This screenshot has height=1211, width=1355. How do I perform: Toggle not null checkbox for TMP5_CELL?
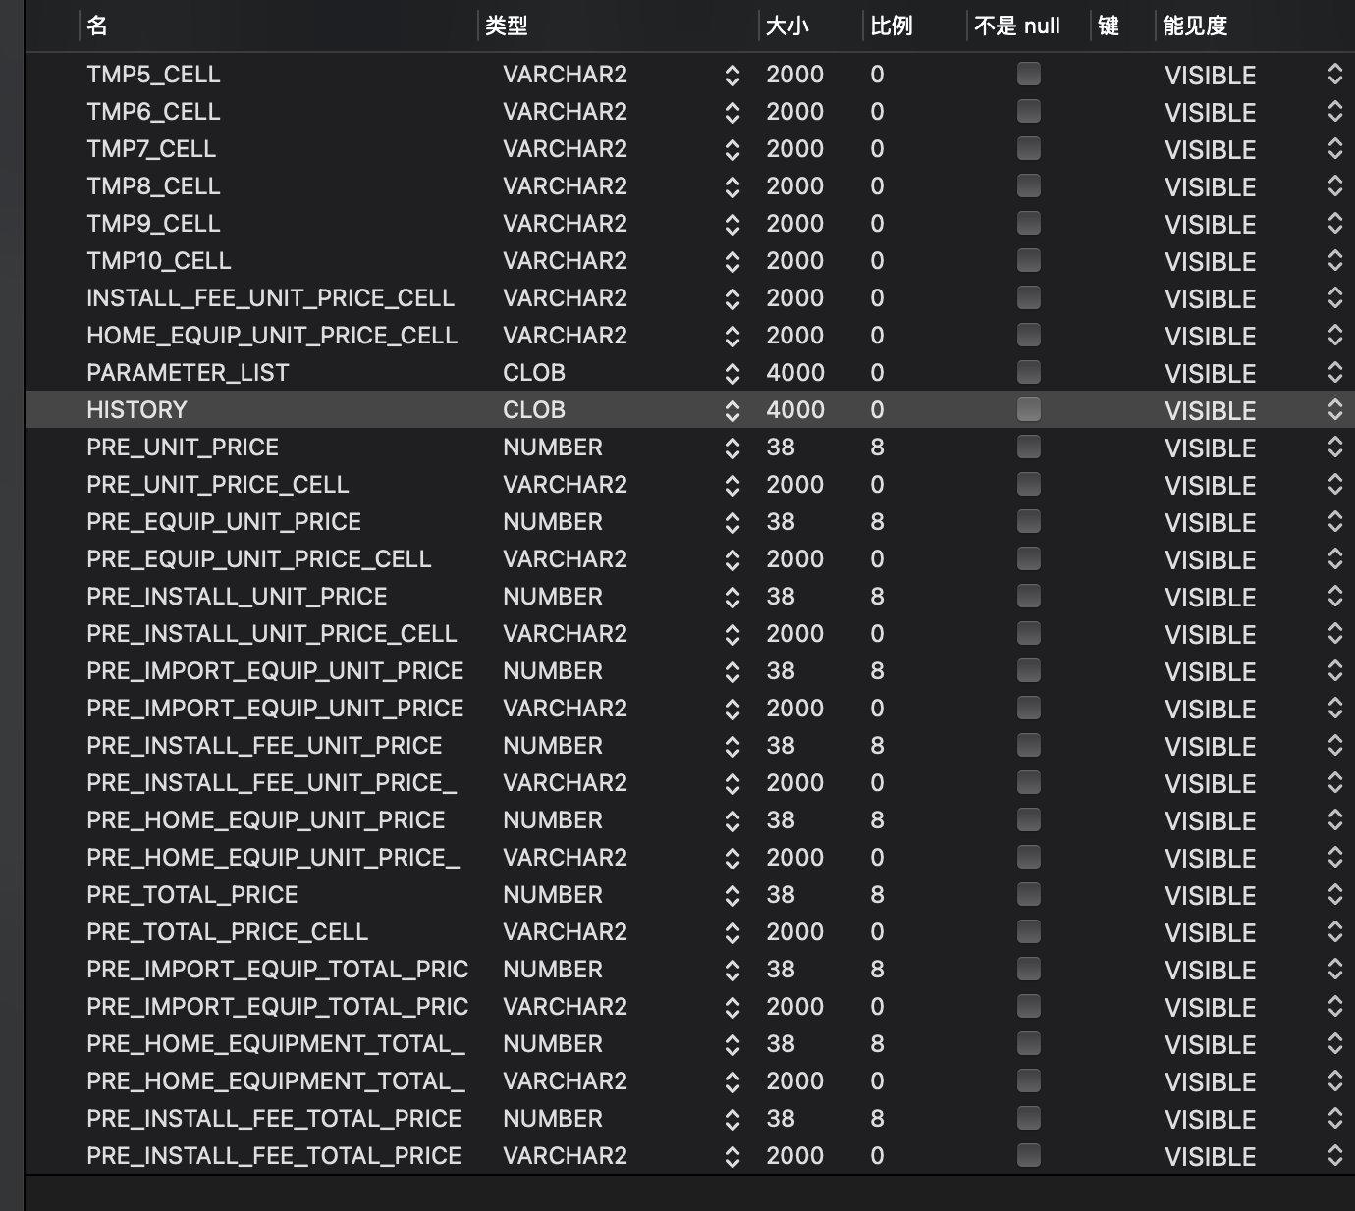coord(1028,74)
